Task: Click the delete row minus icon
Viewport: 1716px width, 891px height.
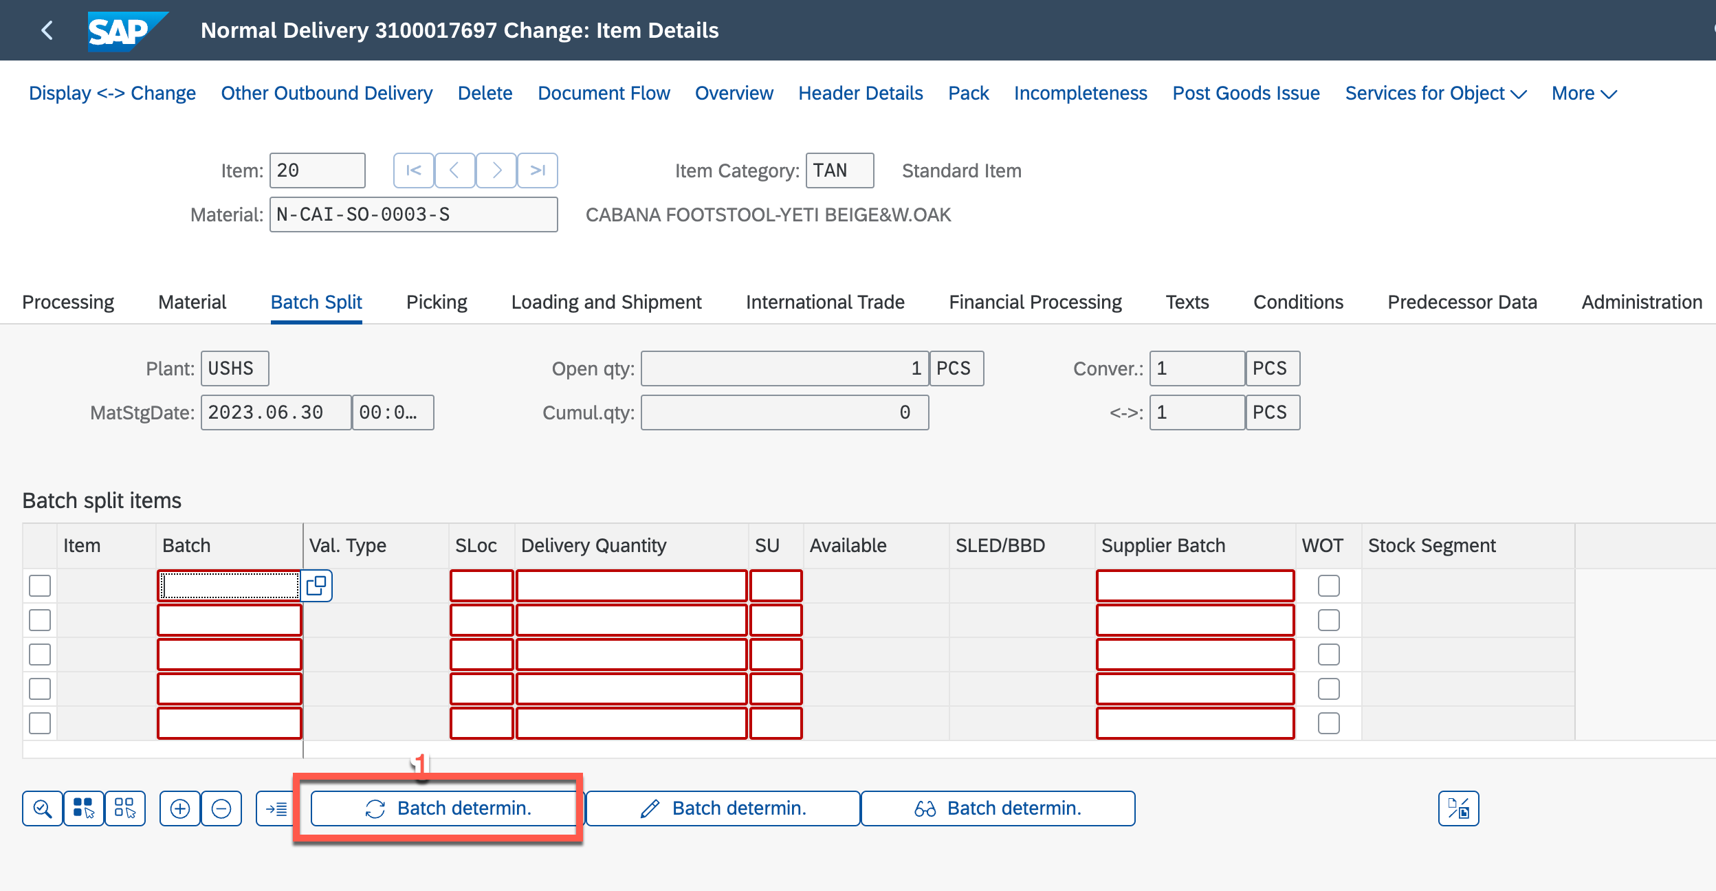Action: (x=221, y=808)
